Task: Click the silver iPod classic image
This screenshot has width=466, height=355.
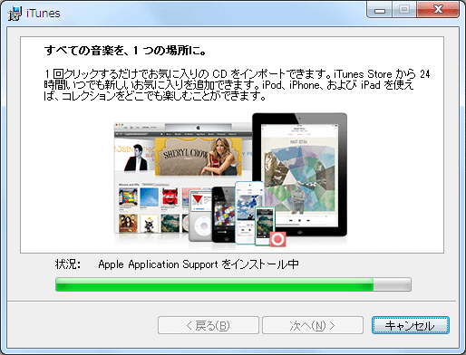Action: (200, 216)
